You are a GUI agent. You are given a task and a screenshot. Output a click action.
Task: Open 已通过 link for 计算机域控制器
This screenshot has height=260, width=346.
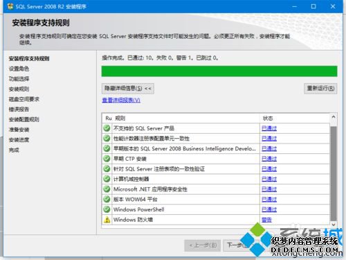[x=269, y=179]
